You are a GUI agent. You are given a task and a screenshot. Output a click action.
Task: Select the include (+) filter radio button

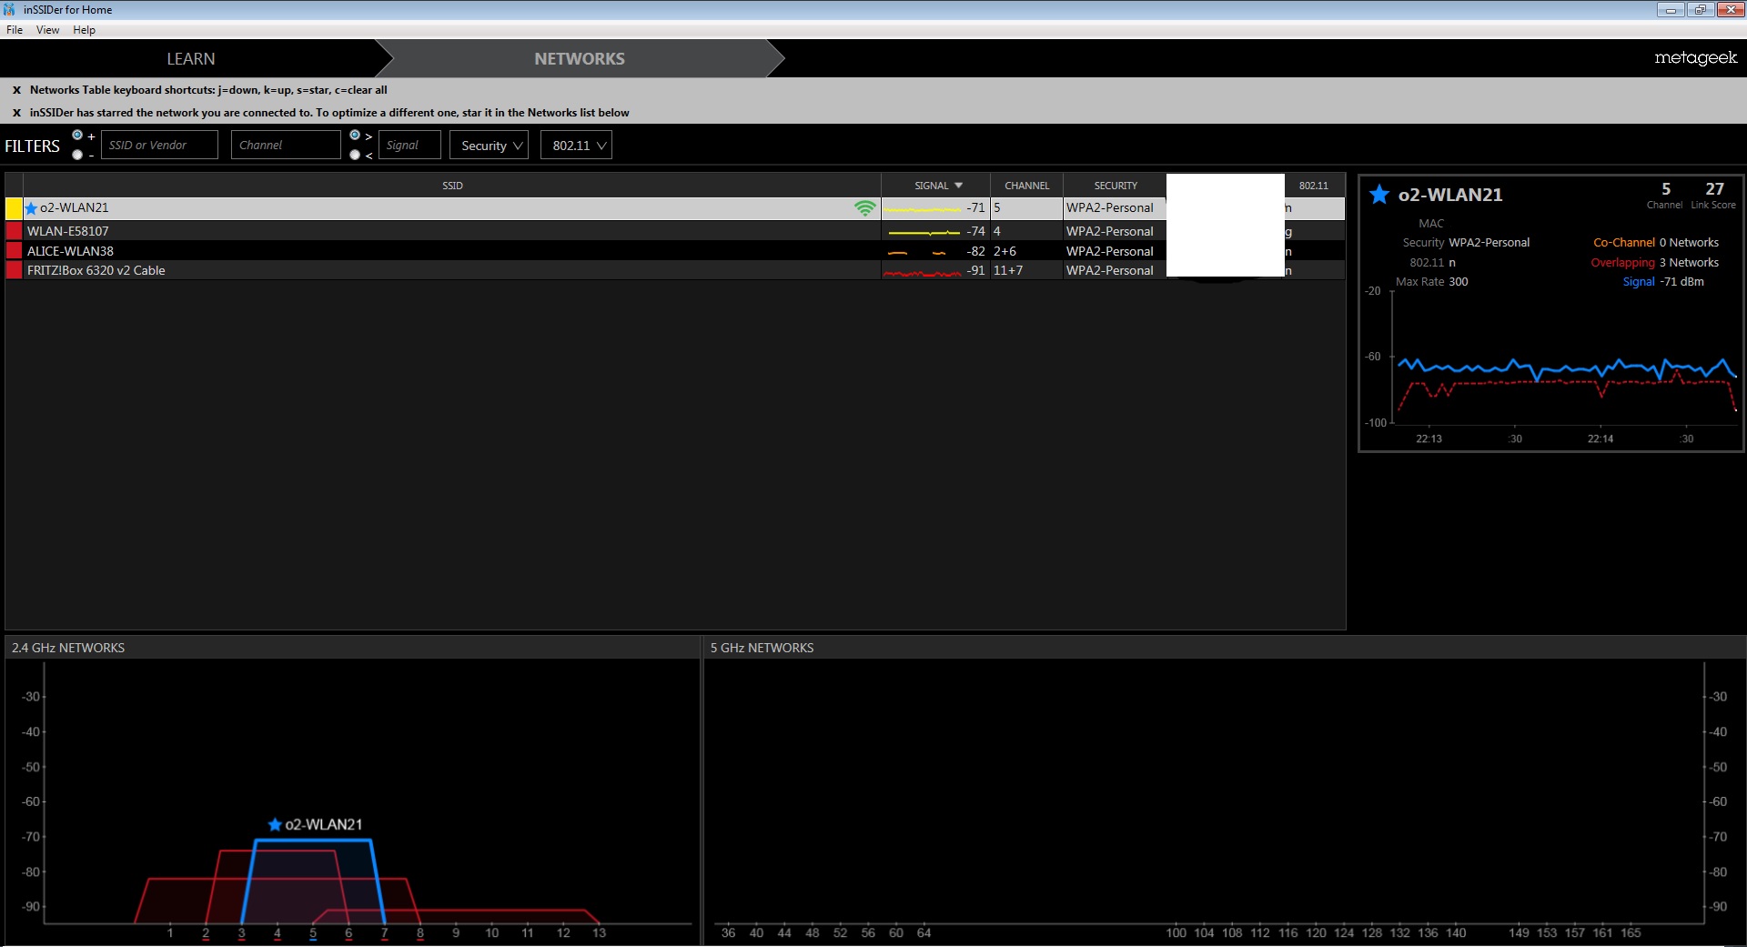(77, 136)
